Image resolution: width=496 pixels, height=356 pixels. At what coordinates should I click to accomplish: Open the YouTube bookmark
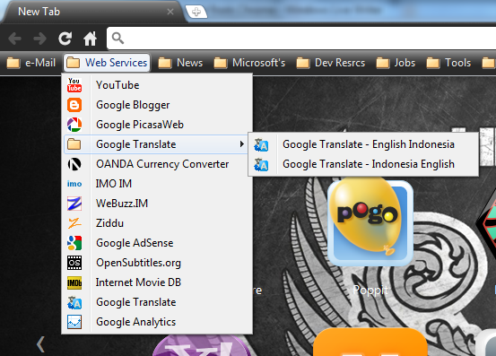(x=157, y=85)
